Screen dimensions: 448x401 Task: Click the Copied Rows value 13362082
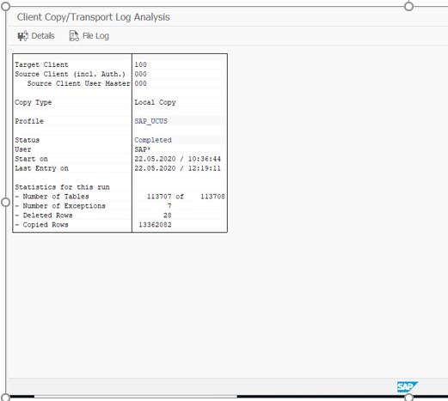click(155, 225)
